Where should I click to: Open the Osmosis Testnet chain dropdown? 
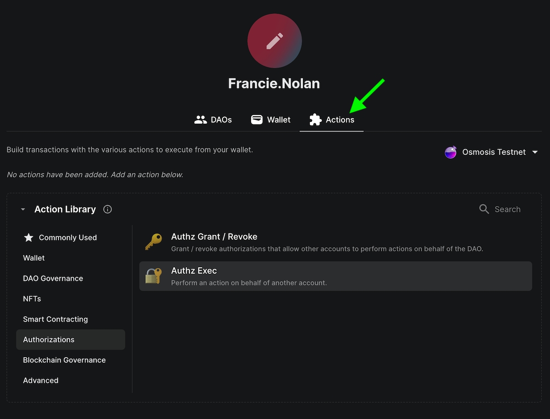coord(535,152)
